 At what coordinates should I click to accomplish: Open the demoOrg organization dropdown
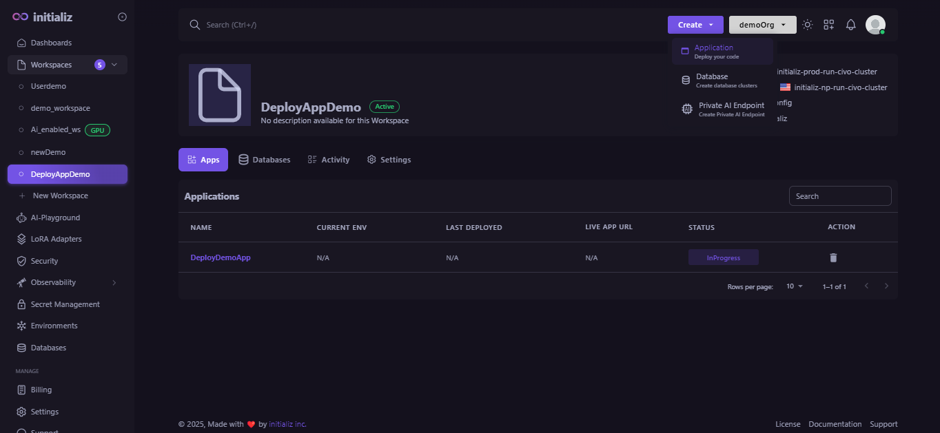tap(763, 25)
